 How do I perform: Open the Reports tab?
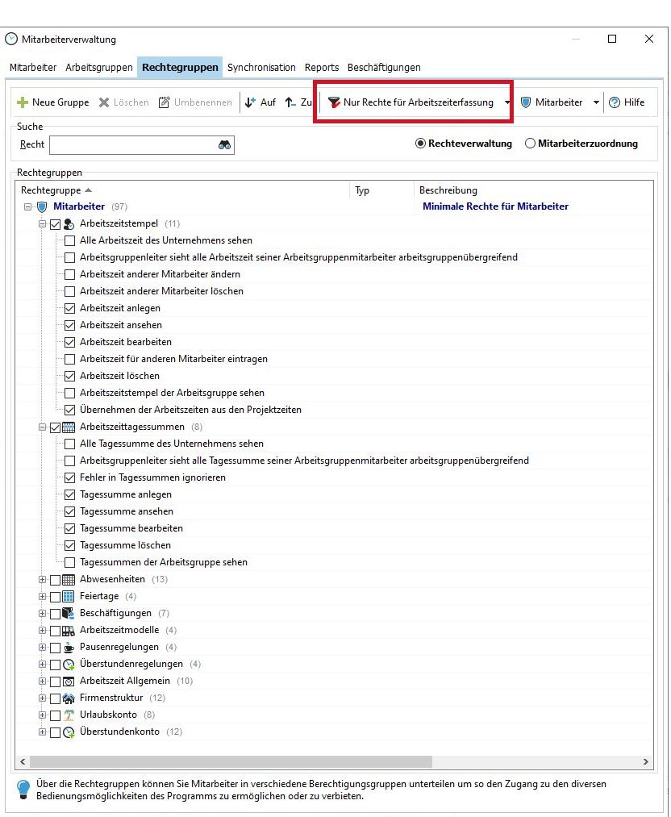(321, 68)
